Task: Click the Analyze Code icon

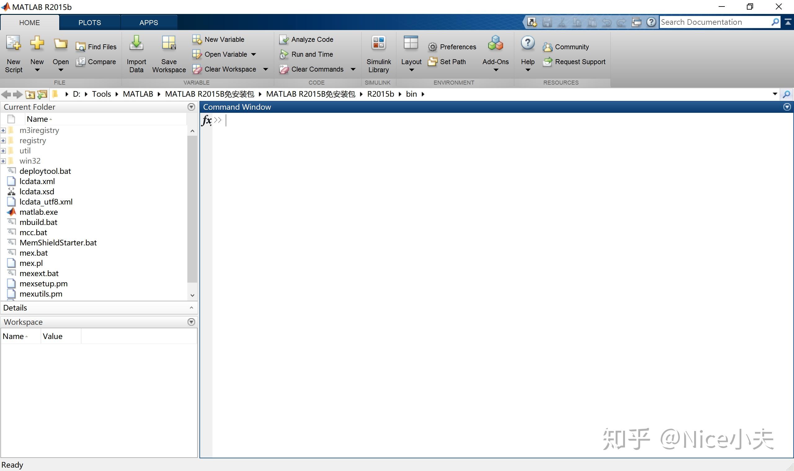Action: coord(283,39)
